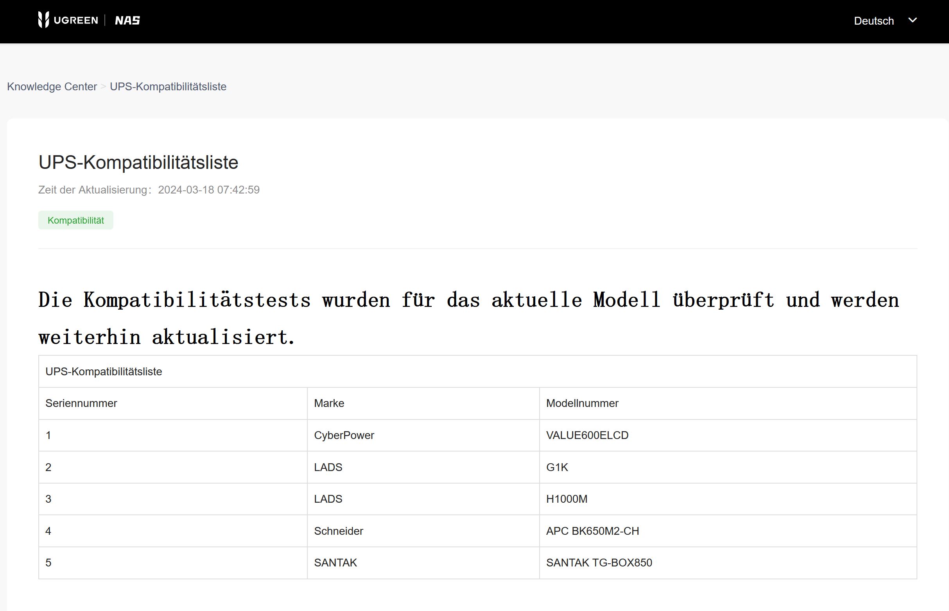Click the UGREEN logo icon
Image resolution: width=949 pixels, height=611 pixels.
pos(44,20)
